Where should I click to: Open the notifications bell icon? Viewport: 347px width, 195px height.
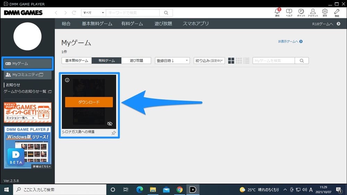[277, 12]
